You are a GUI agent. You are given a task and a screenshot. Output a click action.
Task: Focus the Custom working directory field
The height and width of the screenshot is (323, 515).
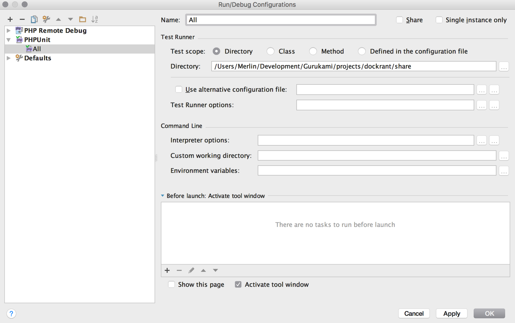point(377,155)
